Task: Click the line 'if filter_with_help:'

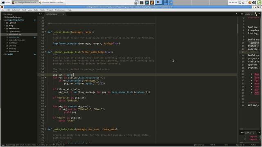Action: click(66, 89)
